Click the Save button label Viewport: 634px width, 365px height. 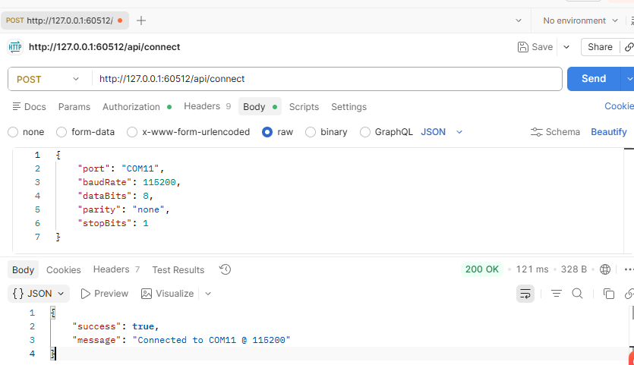pos(542,47)
